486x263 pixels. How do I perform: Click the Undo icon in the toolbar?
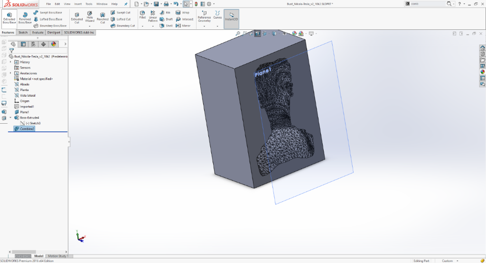[x=176, y=4]
